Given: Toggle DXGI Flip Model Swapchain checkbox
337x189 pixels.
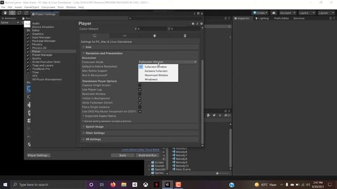Looking at the screenshot, I should pyautogui.click(x=140, y=111).
